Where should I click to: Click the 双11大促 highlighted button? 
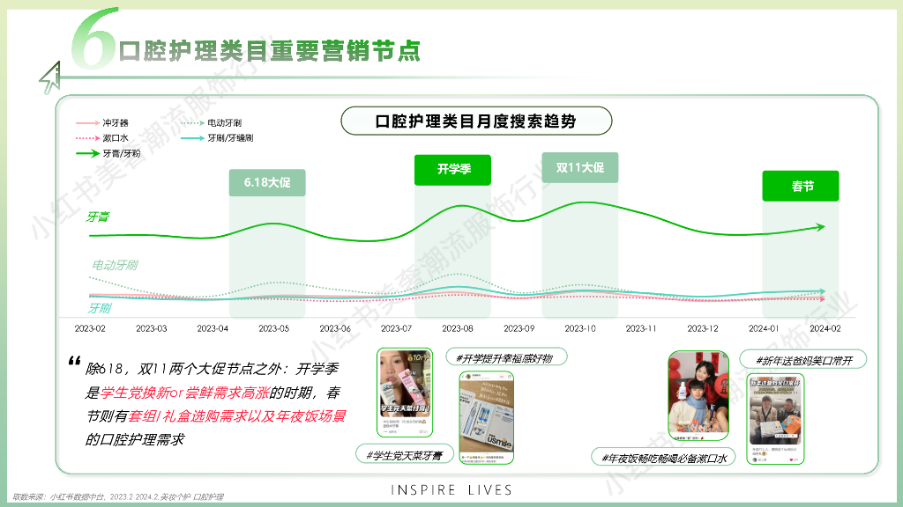click(580, 167)
